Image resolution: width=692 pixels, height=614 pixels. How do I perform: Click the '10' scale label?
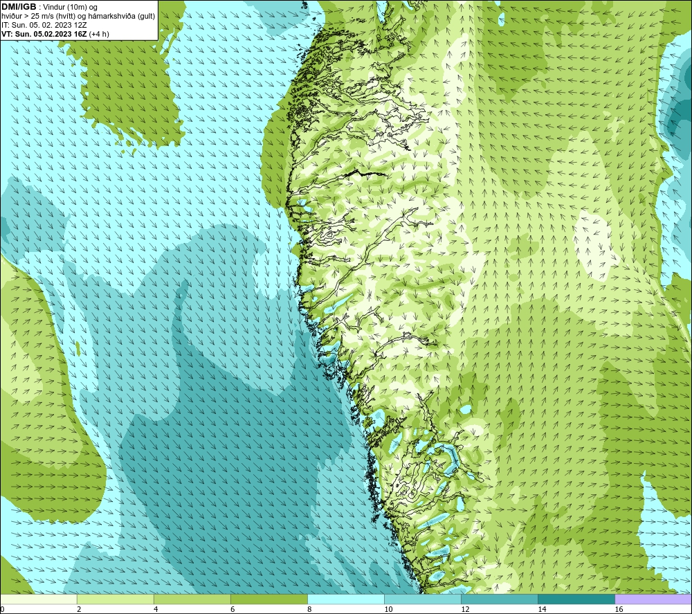388,610
